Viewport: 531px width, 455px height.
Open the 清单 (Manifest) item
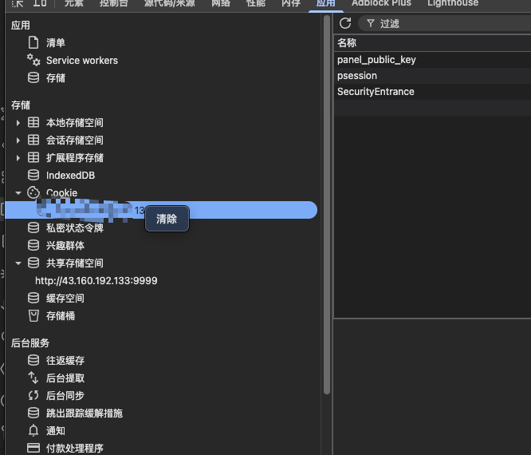pyautogui.click(x=55, y=43)
